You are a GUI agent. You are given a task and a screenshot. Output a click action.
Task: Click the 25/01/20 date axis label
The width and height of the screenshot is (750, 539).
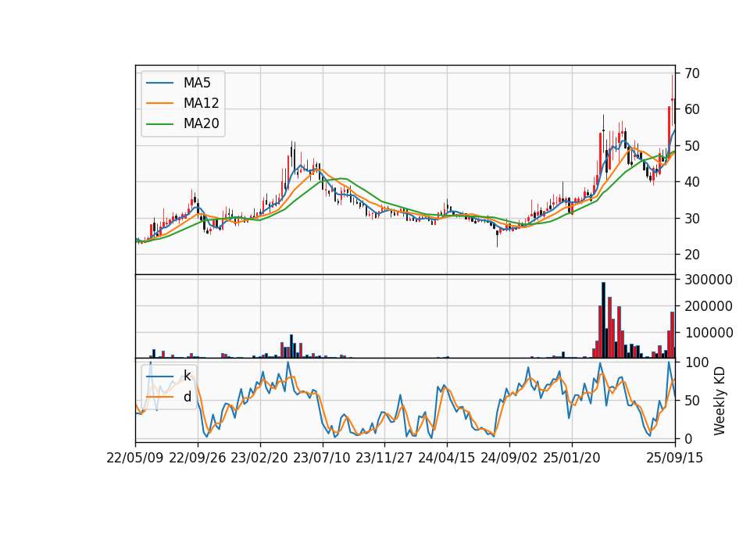coord(572,458)
